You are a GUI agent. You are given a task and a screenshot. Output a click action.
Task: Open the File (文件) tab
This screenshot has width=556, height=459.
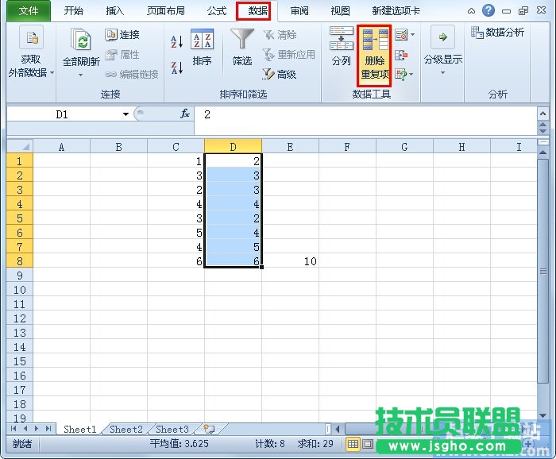pos(29,11)
